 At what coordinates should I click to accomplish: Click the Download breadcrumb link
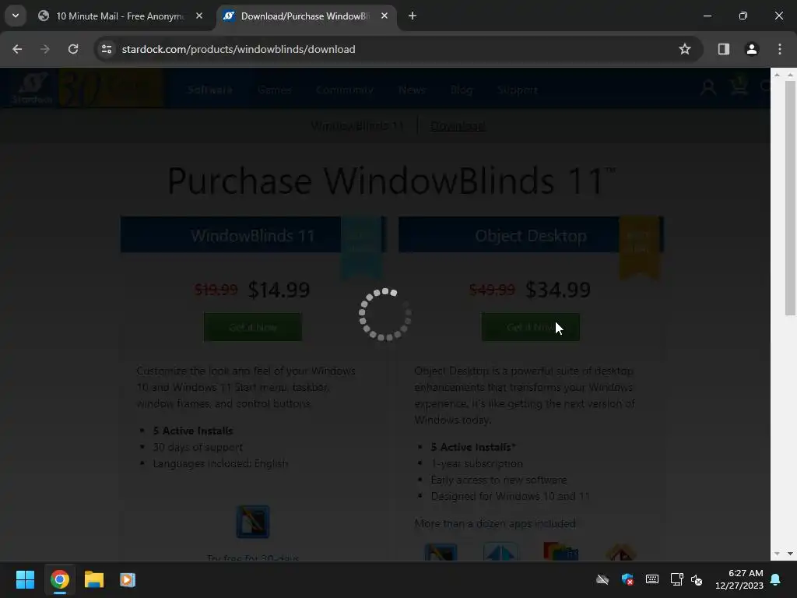[x=458, y=125]
